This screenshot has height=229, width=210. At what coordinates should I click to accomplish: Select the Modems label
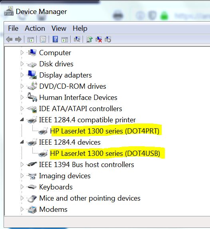tap(53, 209)
